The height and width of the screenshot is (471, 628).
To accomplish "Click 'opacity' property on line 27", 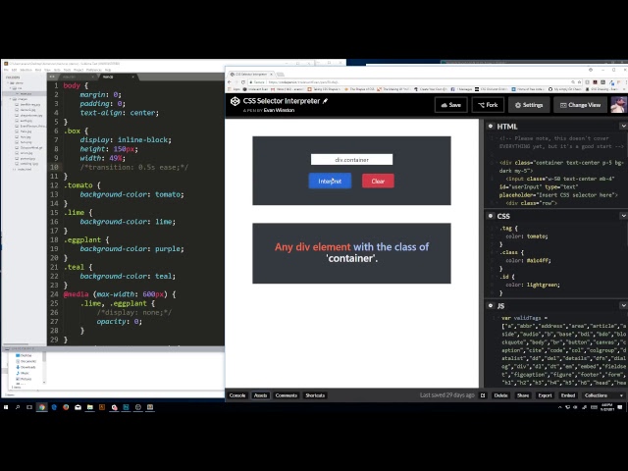I will pos(114,322).
